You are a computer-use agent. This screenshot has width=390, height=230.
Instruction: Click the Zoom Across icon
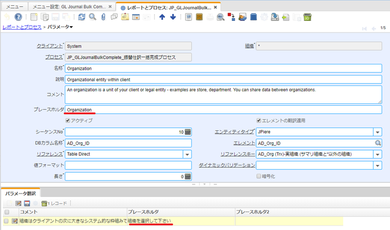(x=221, y=17)
